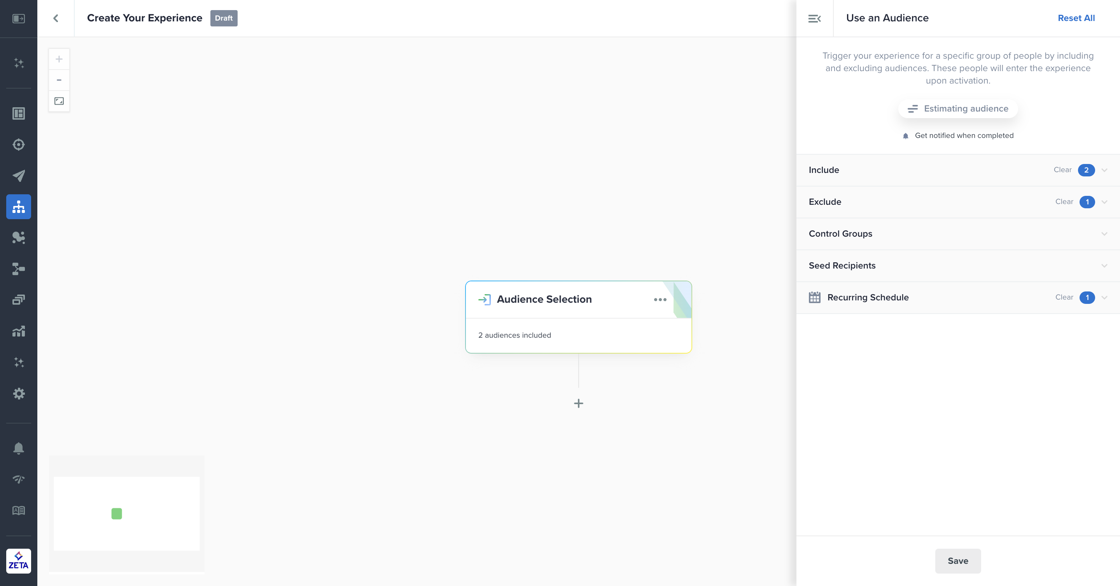
Task: Zoom in on the canvas
Action: tap(59, 59)
